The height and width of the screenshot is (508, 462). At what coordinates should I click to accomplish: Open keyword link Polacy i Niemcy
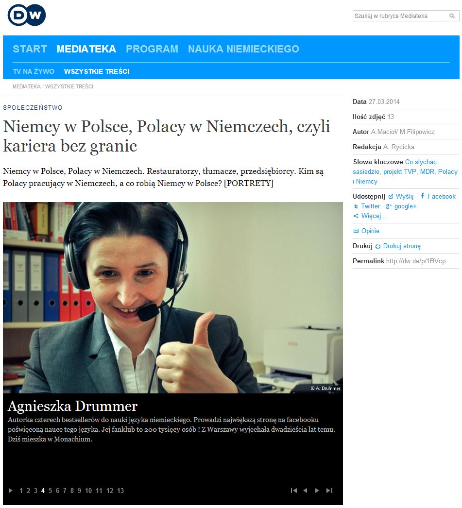(405, 176)
